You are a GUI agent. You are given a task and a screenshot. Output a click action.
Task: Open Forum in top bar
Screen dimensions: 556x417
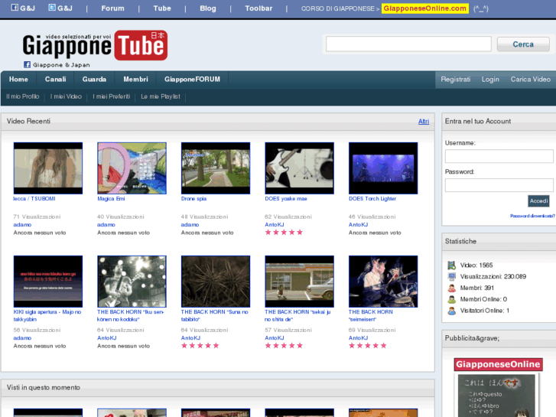pyautogui.click(x=112, y=8)
